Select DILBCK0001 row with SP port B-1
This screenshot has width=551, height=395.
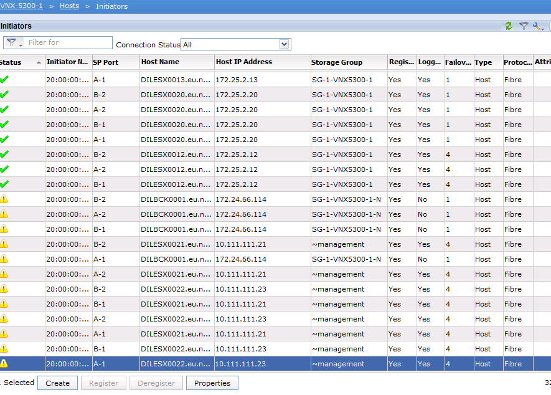[x=275, y=229]
